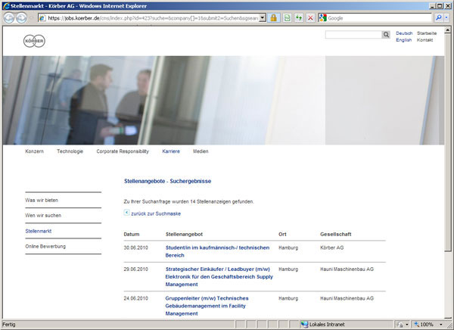Image resolution: width=454 pixels, height=330 pixels.
Task: Click the date 30.06.2010
Action: coord(135,247)
